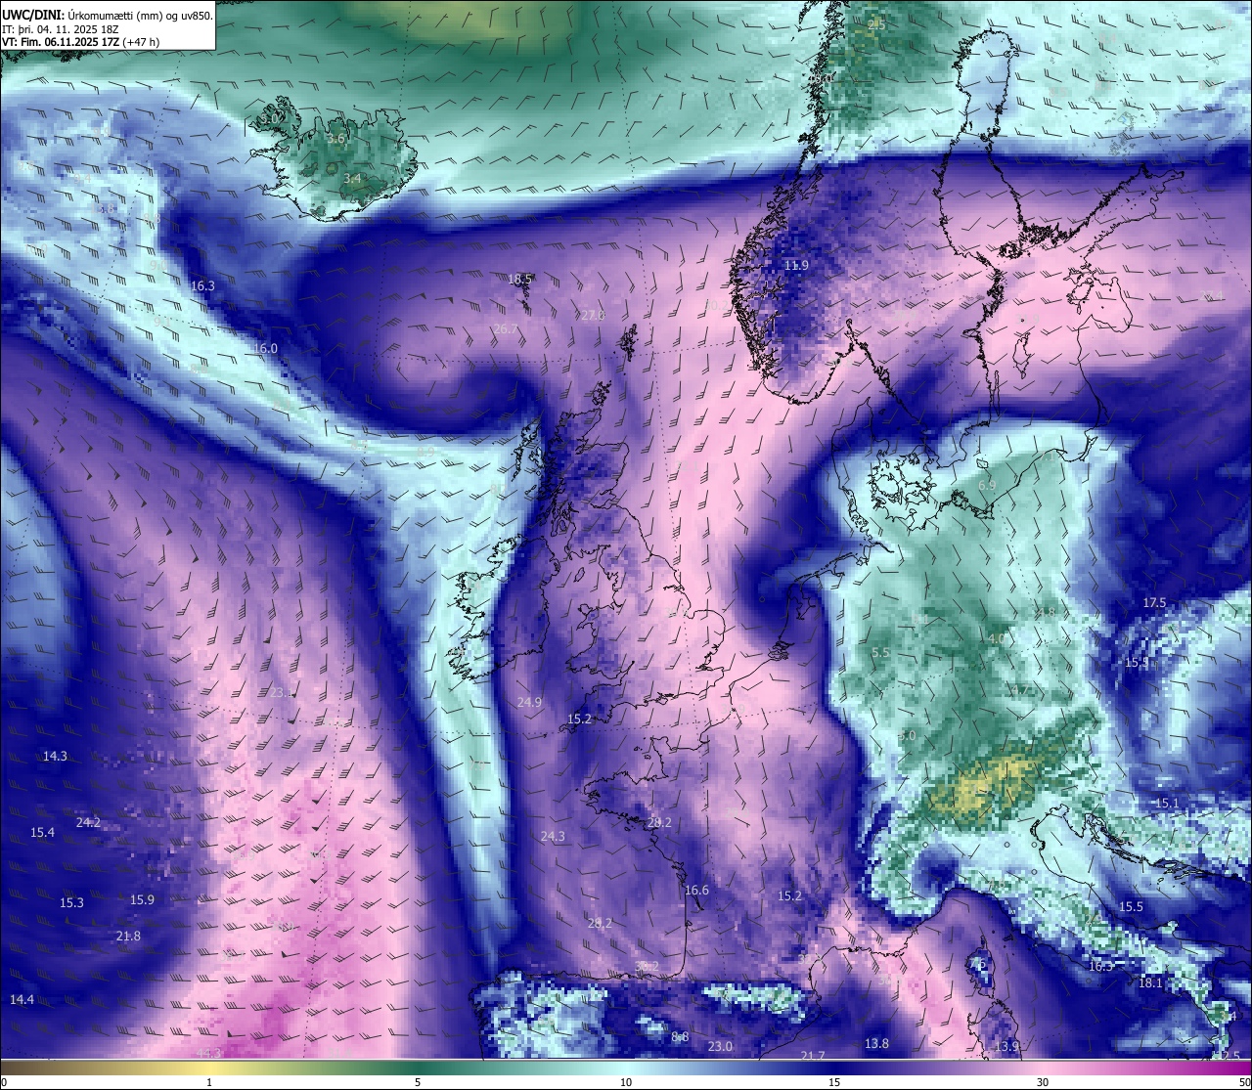The width and height of the screenshot is (1252, 1090).
Task: Click the 18.1 value on the map
Action: pyautogui.click(x=1150, y=983)
